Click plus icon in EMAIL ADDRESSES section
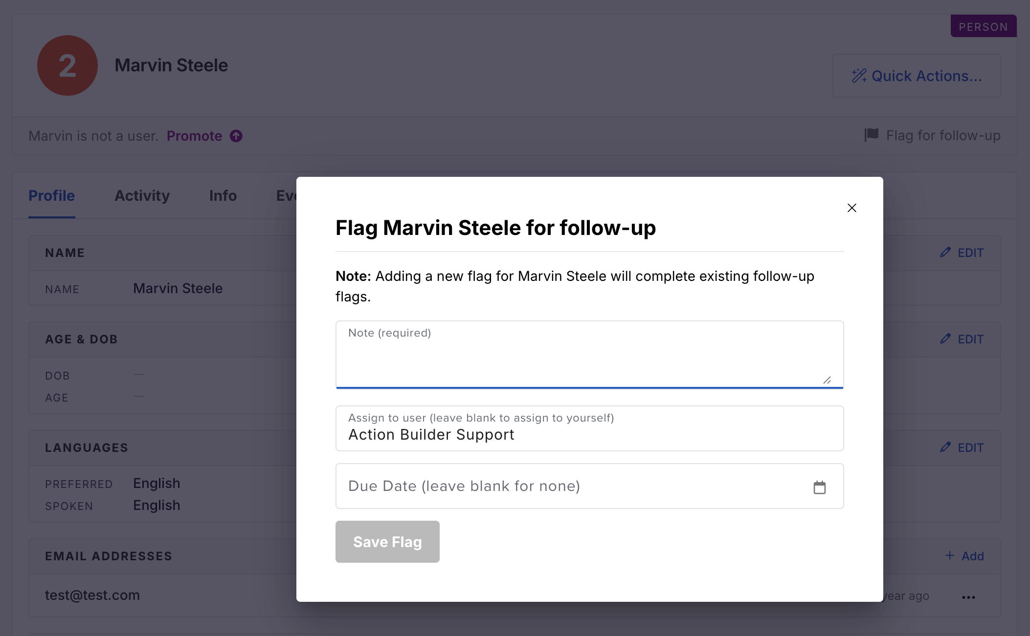Screen dimensions: 1030x636 coord(950,555)
